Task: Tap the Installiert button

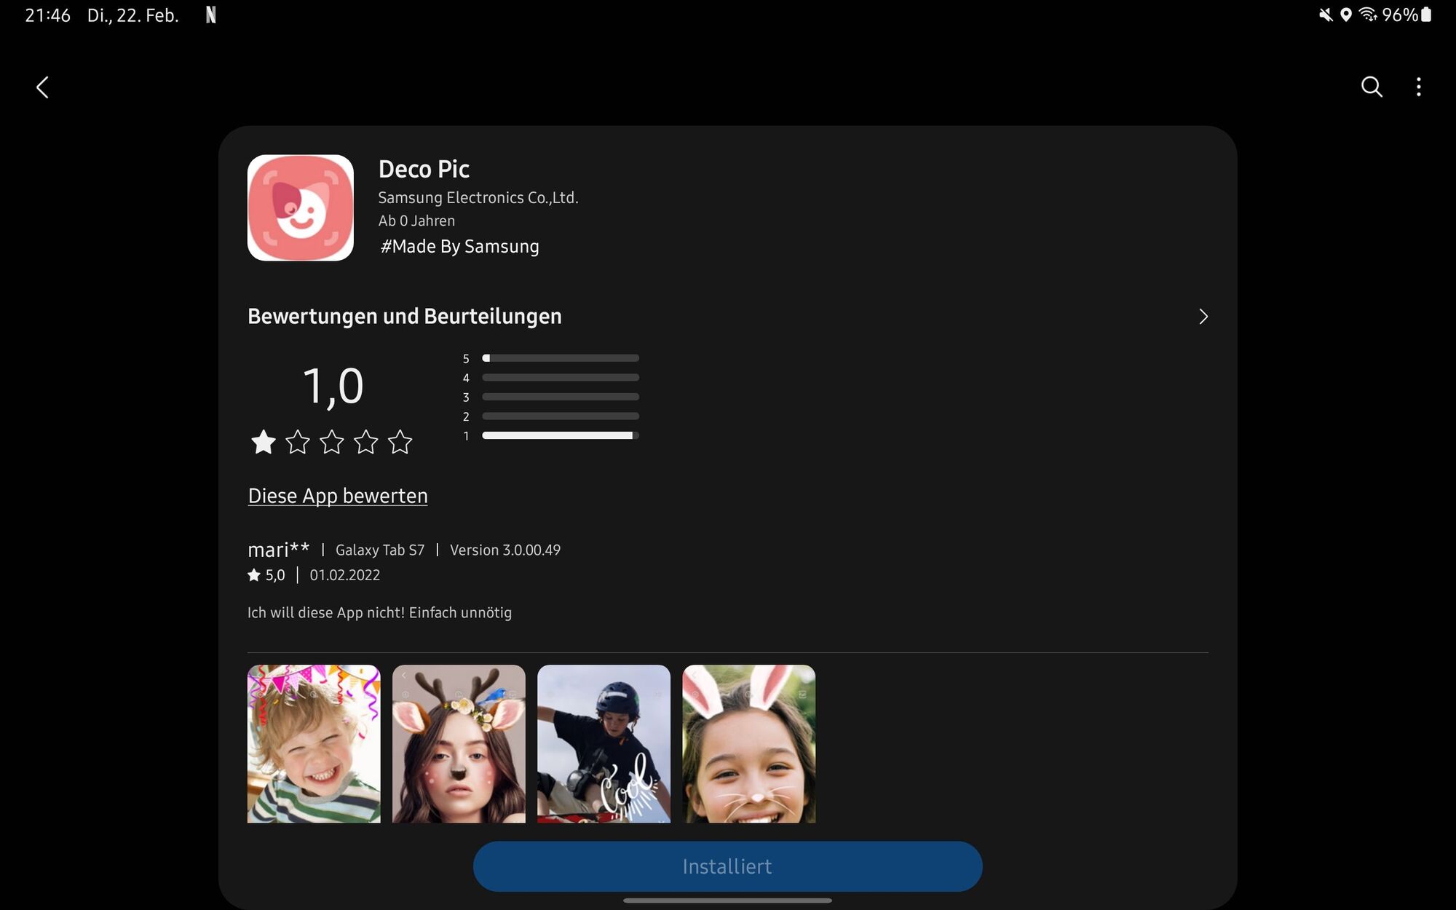Action: point(728,866)
